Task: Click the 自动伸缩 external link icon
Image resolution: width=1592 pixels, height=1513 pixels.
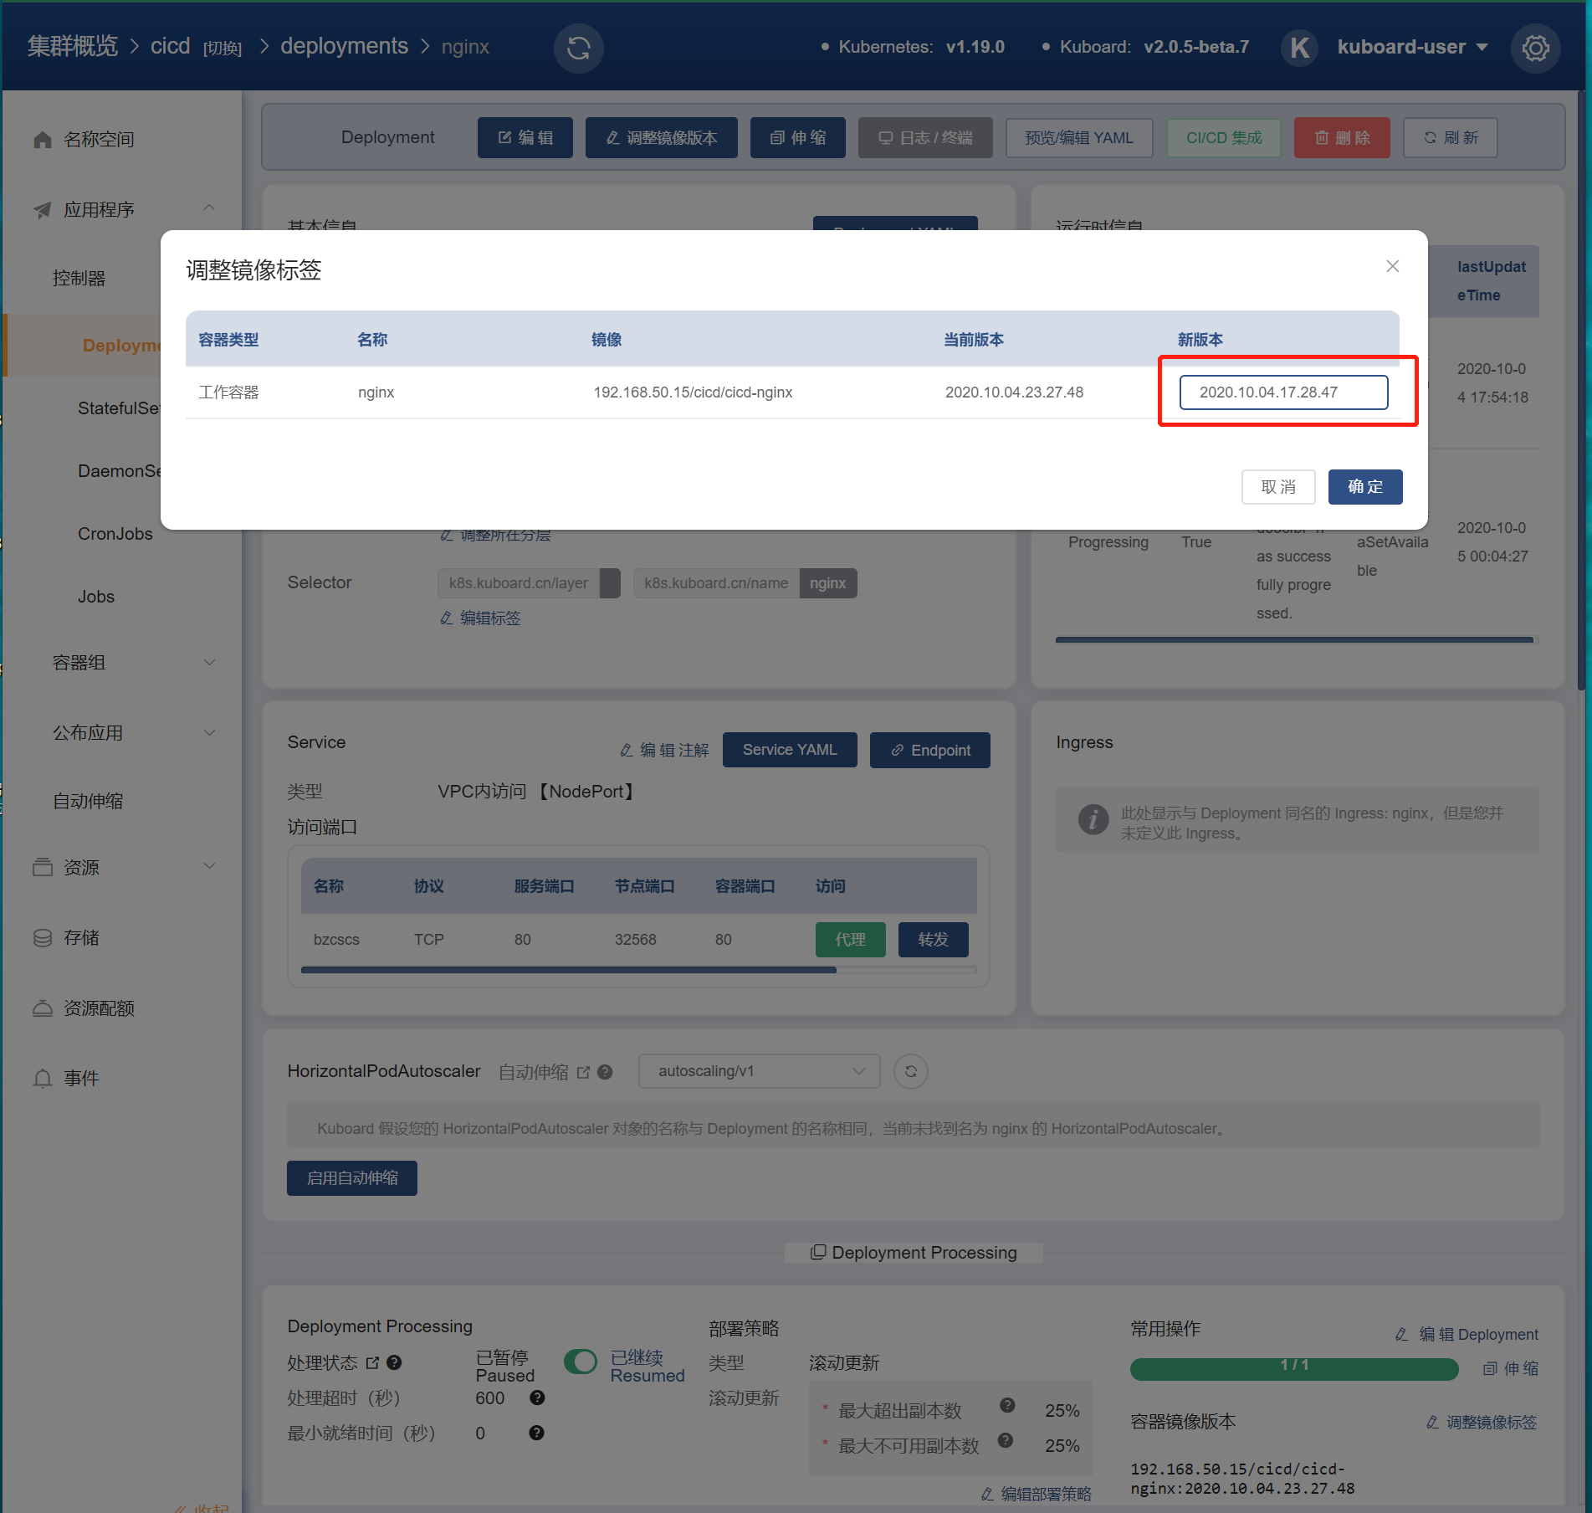Action: click(x=583, y=1072)
